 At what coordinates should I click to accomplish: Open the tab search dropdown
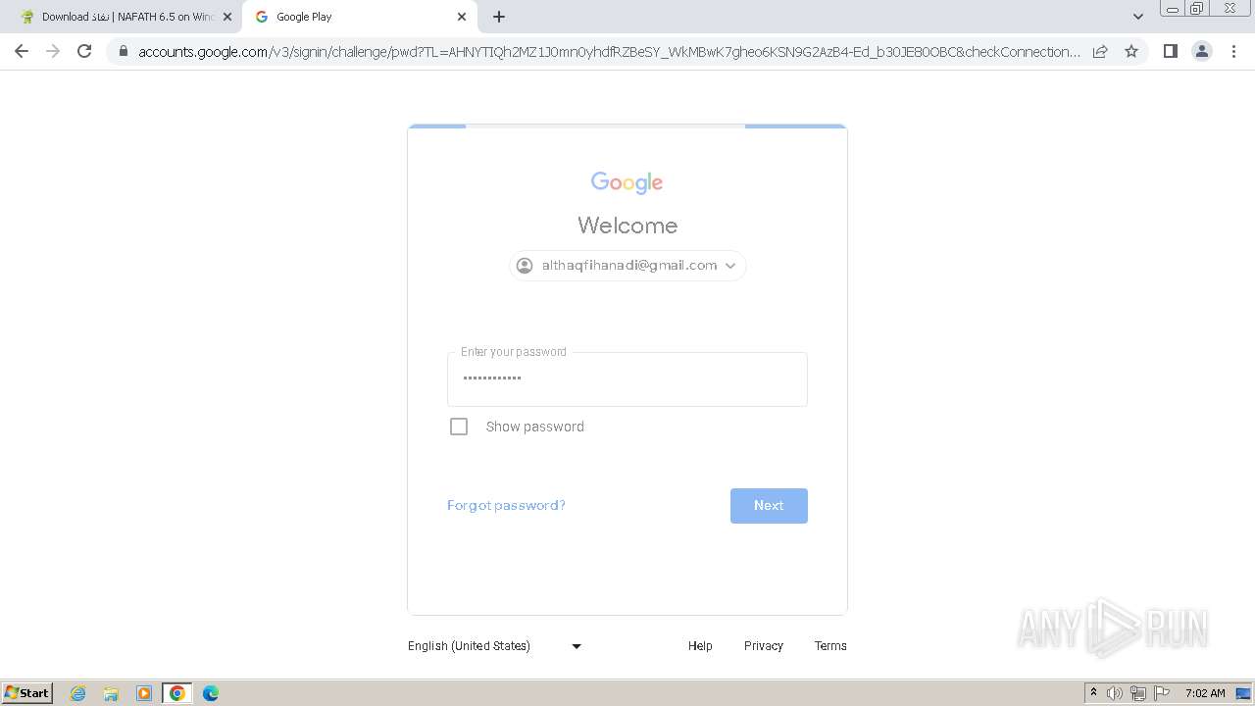coord(1137,17)
